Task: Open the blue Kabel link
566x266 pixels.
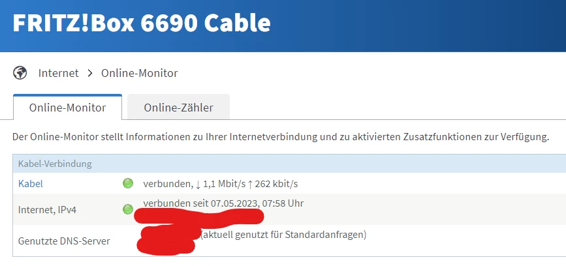Action: (30, 184)
